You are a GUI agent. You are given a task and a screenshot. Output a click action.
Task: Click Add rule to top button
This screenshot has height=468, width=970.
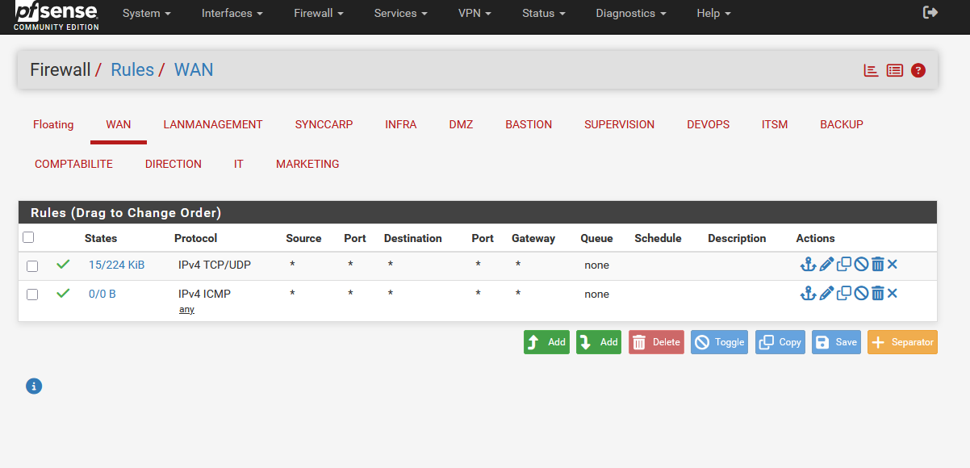pyautogui.click(x=546, y=342)
